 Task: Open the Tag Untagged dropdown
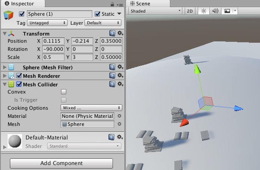coord(47,23)
